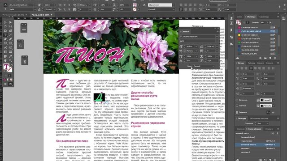Toggle Formatting Affects Text in toolbox

click(x=10, y=76)
